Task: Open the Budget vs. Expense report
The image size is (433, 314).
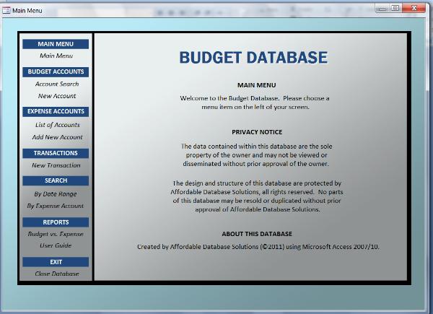Action: pos(56,234)
